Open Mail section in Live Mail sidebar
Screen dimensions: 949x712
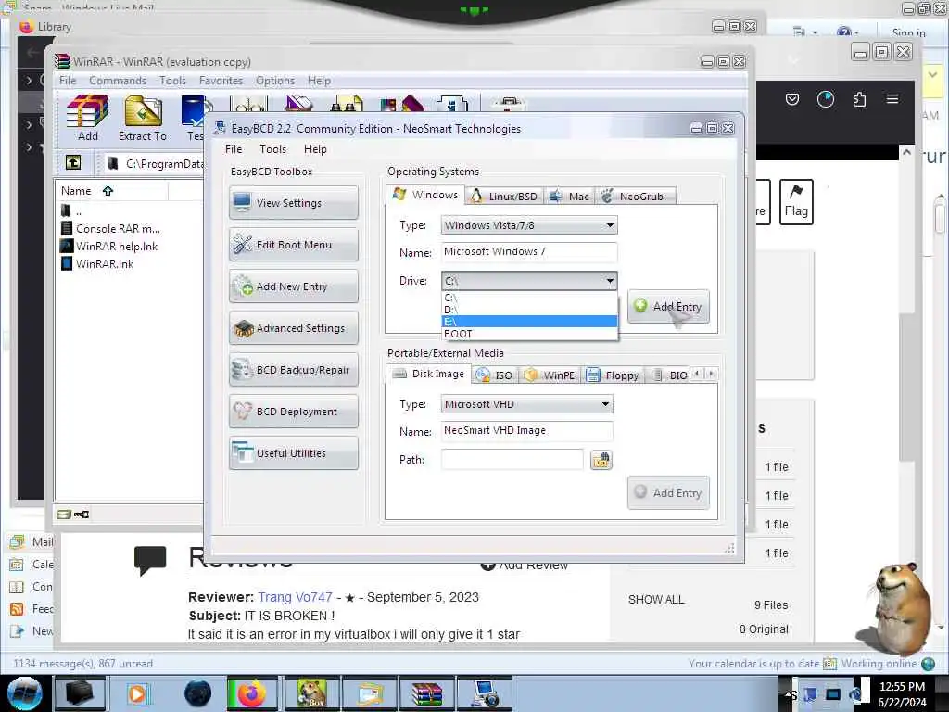click(x=32, y=541)
